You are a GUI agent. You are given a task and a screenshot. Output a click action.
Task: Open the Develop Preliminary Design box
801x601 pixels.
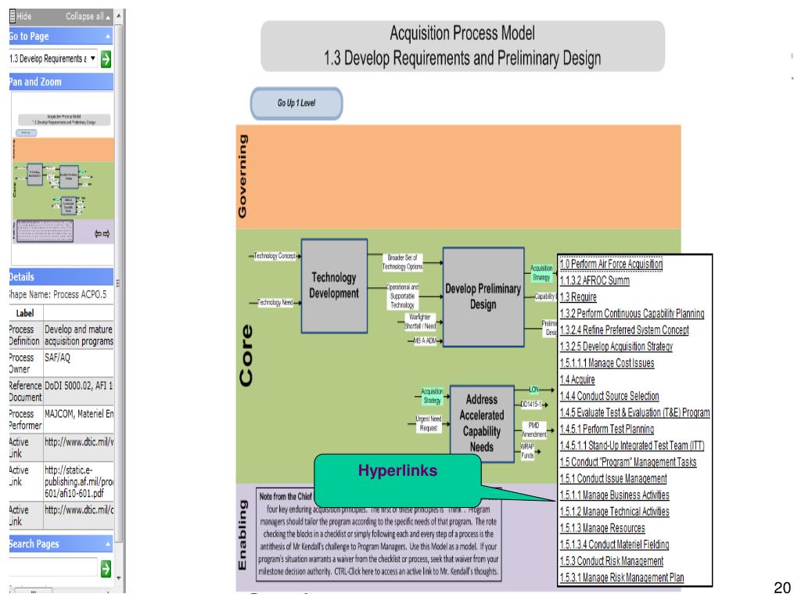tap(483, 297)
